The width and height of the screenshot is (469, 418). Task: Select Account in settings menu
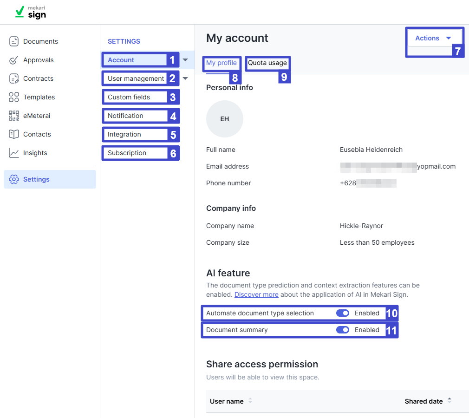[121, 60]
